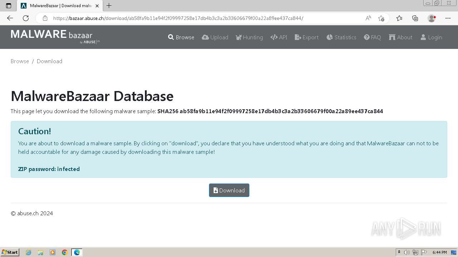Launch Chrome from taskbar
This screenshot has width=458, height=257.
65,252
